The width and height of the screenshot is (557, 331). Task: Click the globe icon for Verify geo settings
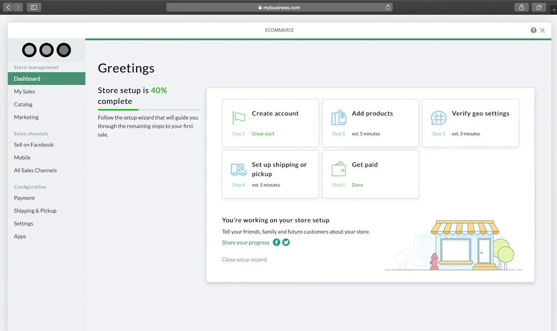click(x=438, y=118)
